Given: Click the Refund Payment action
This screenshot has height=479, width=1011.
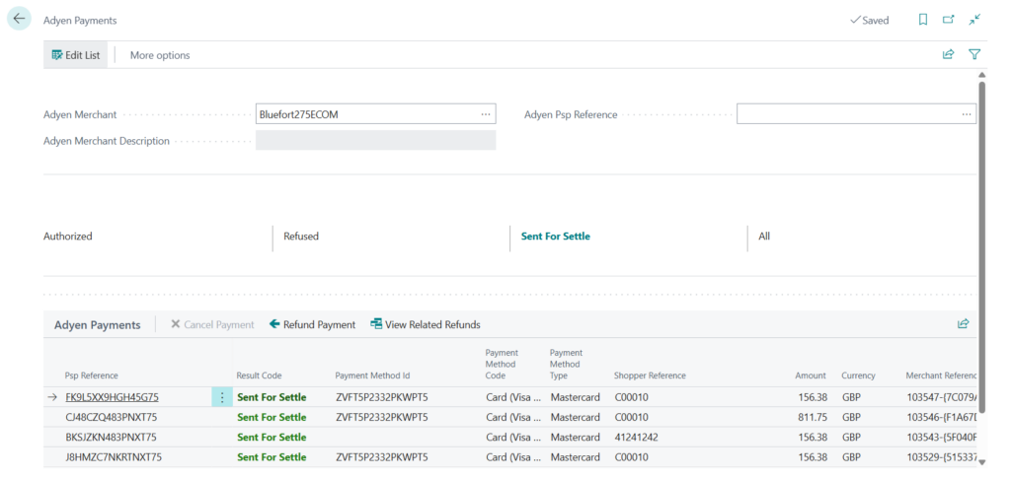Looking at the screenshot, I should pos(312,324).
